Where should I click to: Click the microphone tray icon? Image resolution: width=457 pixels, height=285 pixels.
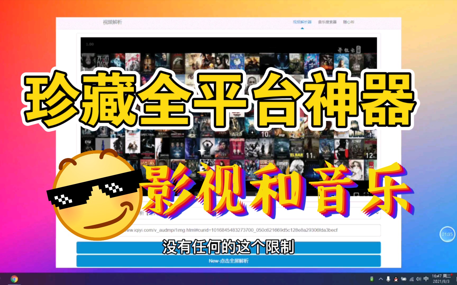388,279
